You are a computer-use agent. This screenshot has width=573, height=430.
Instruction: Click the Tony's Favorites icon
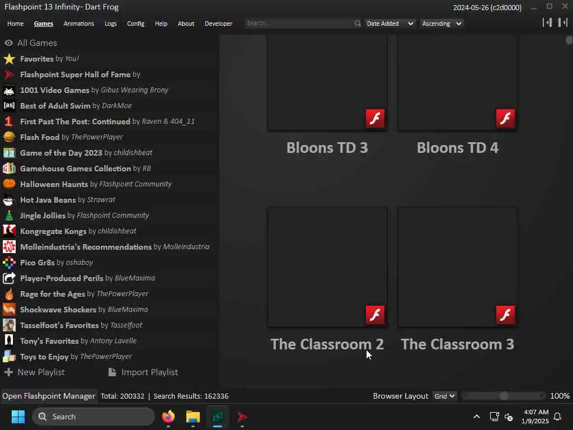9,341
